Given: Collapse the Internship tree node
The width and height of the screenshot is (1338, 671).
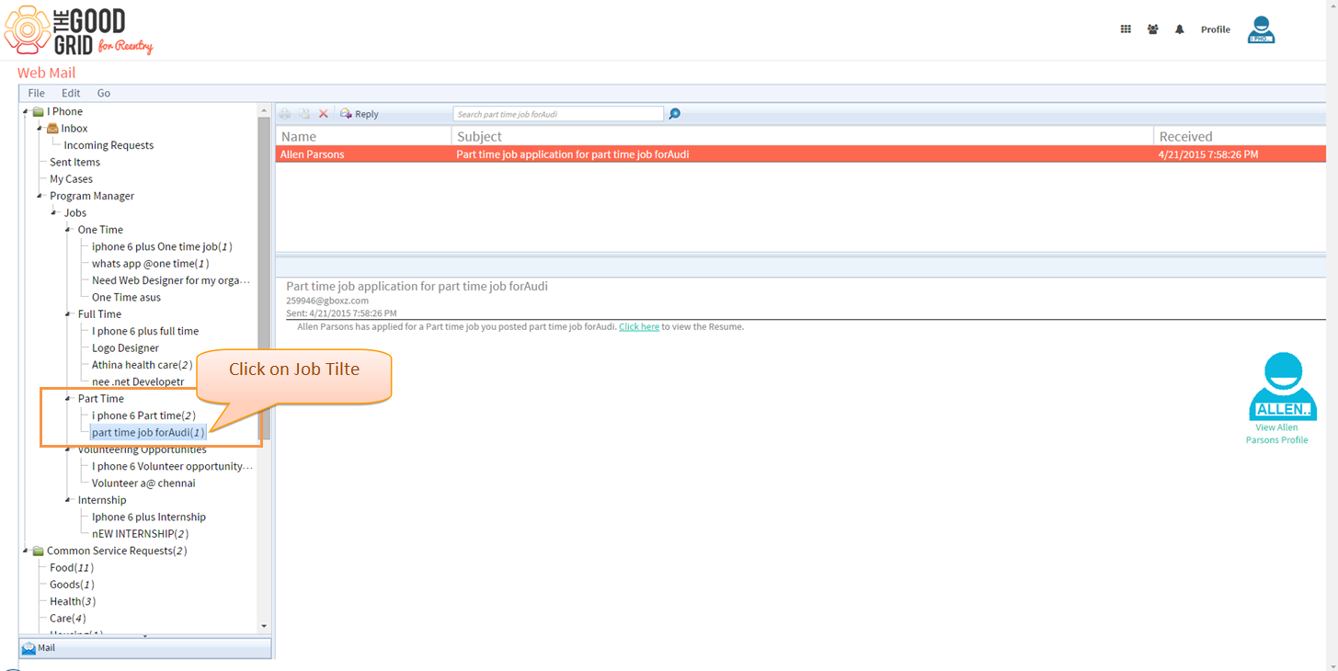Looking at the screenshot, I should 68,500.
